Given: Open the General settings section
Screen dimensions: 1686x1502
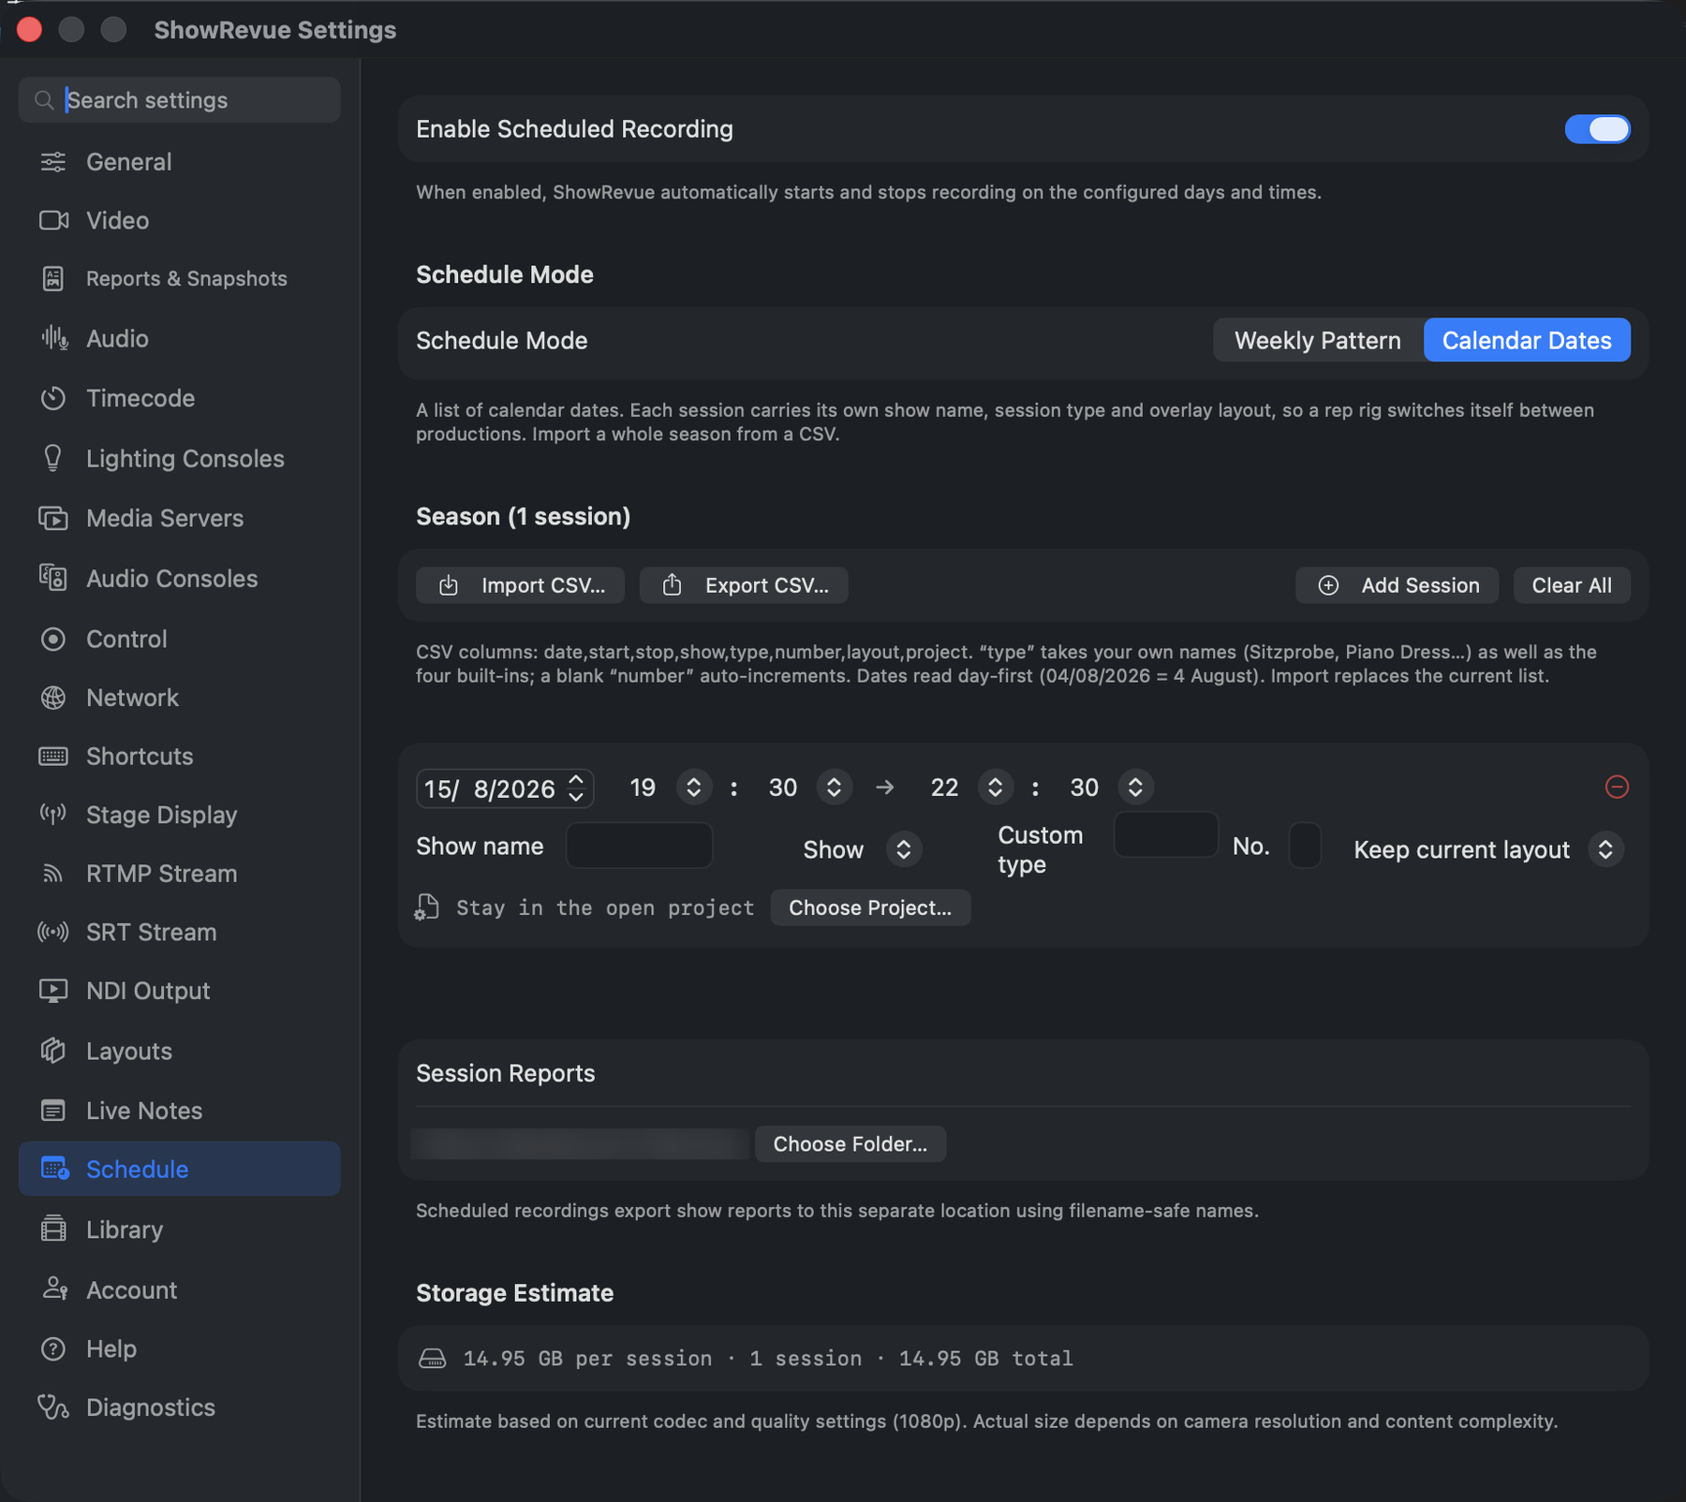Looking at the screenshot, I should (180, 162).
